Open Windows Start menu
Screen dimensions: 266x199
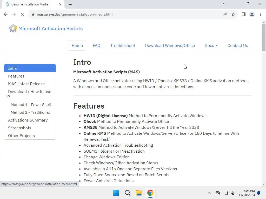(116, 193)
